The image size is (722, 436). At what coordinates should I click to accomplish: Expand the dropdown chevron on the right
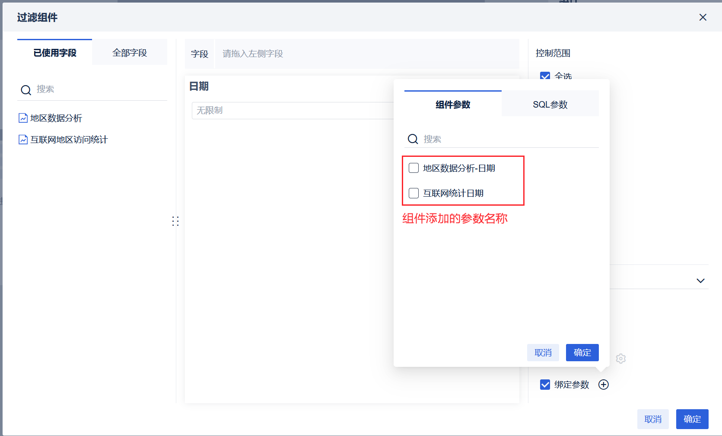(x=700, y=281)
